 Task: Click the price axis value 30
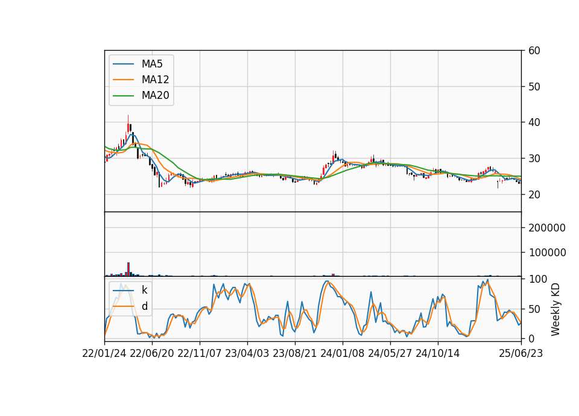(x=534, y=159)
